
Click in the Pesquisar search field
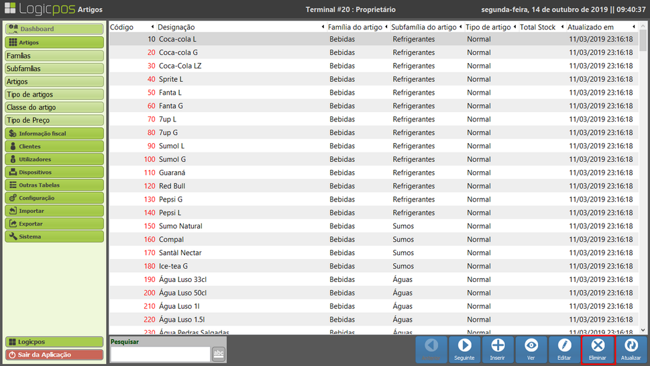click(160, 355)
